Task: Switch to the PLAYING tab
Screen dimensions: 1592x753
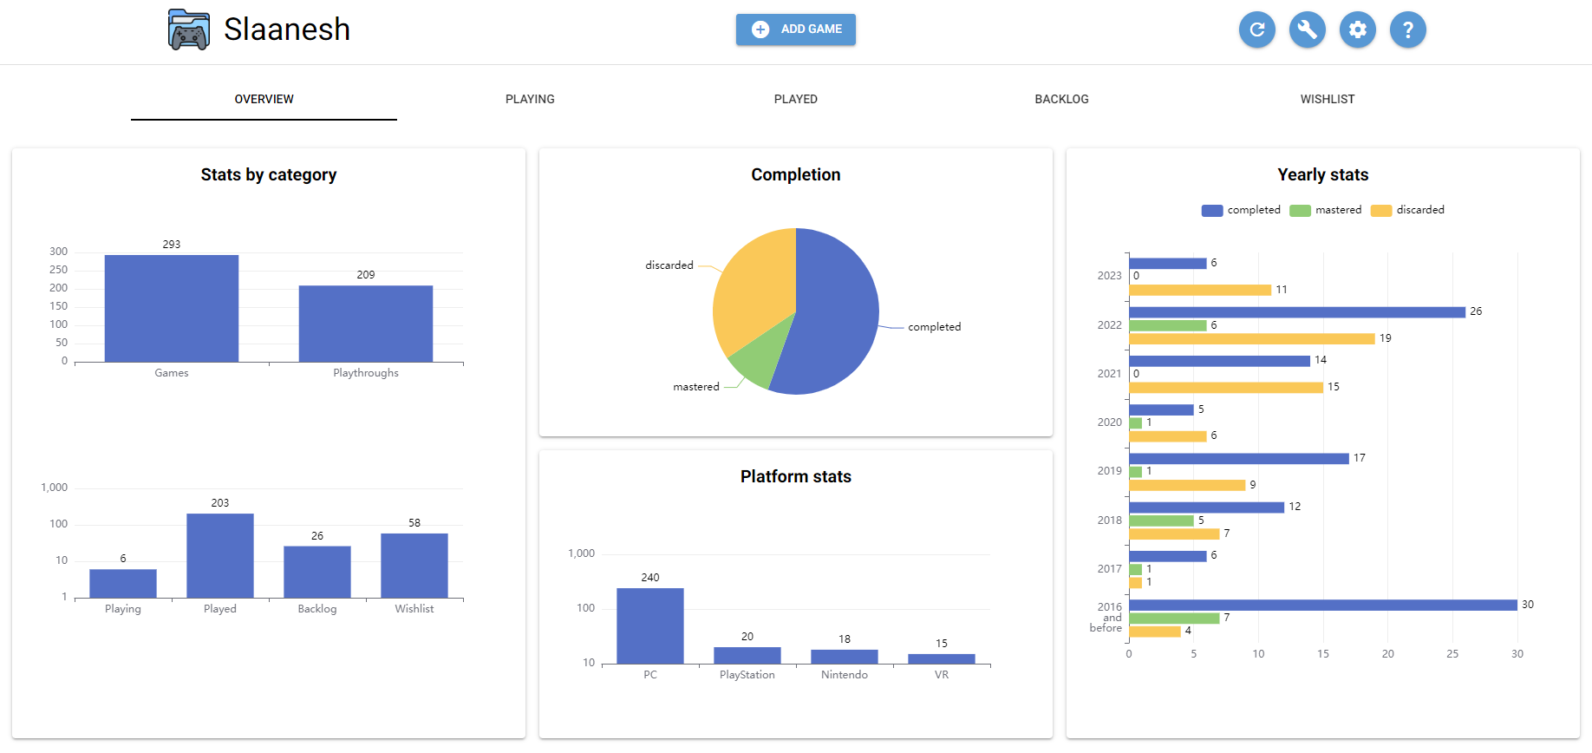Action: click(530, 99)
